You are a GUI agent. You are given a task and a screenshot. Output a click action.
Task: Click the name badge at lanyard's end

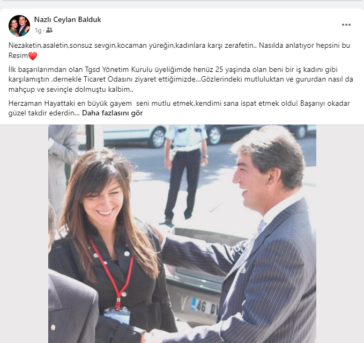[x=117, y=316]
